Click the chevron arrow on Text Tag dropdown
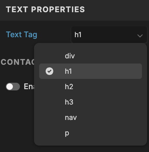This screenshot has height=152, width=149. [140, 36]
